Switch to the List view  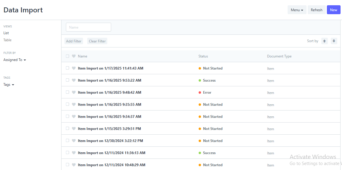[6, 33]
